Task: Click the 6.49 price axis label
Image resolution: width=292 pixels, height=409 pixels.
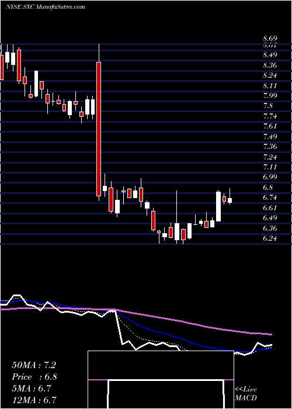Action: [x=270, y=218]
